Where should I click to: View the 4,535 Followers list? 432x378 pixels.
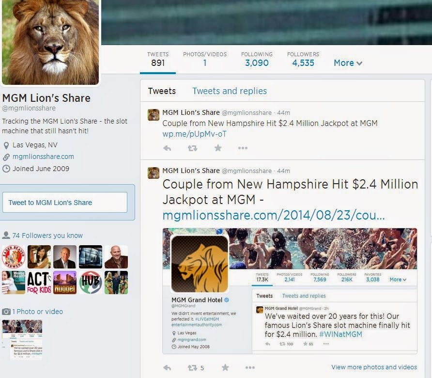(x=303, y=59)
